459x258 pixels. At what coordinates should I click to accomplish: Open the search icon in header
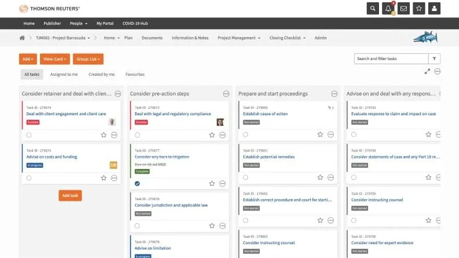(x=373, y=9)
